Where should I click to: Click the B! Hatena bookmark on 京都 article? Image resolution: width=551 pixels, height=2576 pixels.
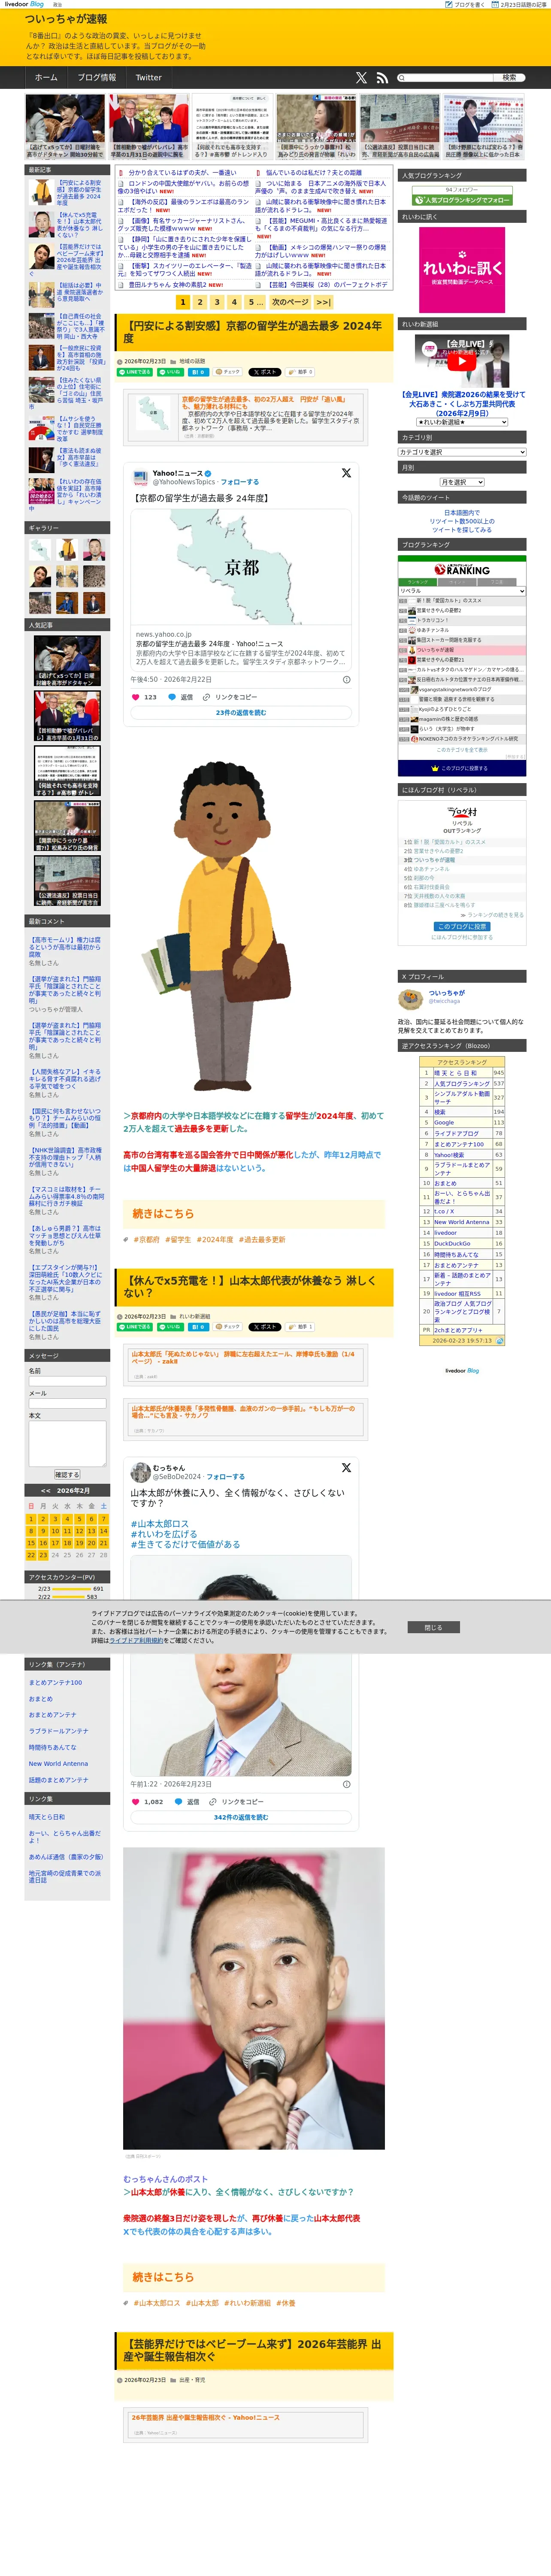tap(197, 372)
